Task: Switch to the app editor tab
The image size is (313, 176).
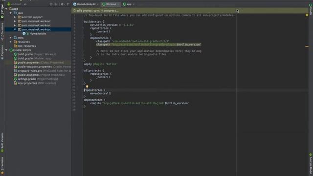Action: (x=129, y=4)
